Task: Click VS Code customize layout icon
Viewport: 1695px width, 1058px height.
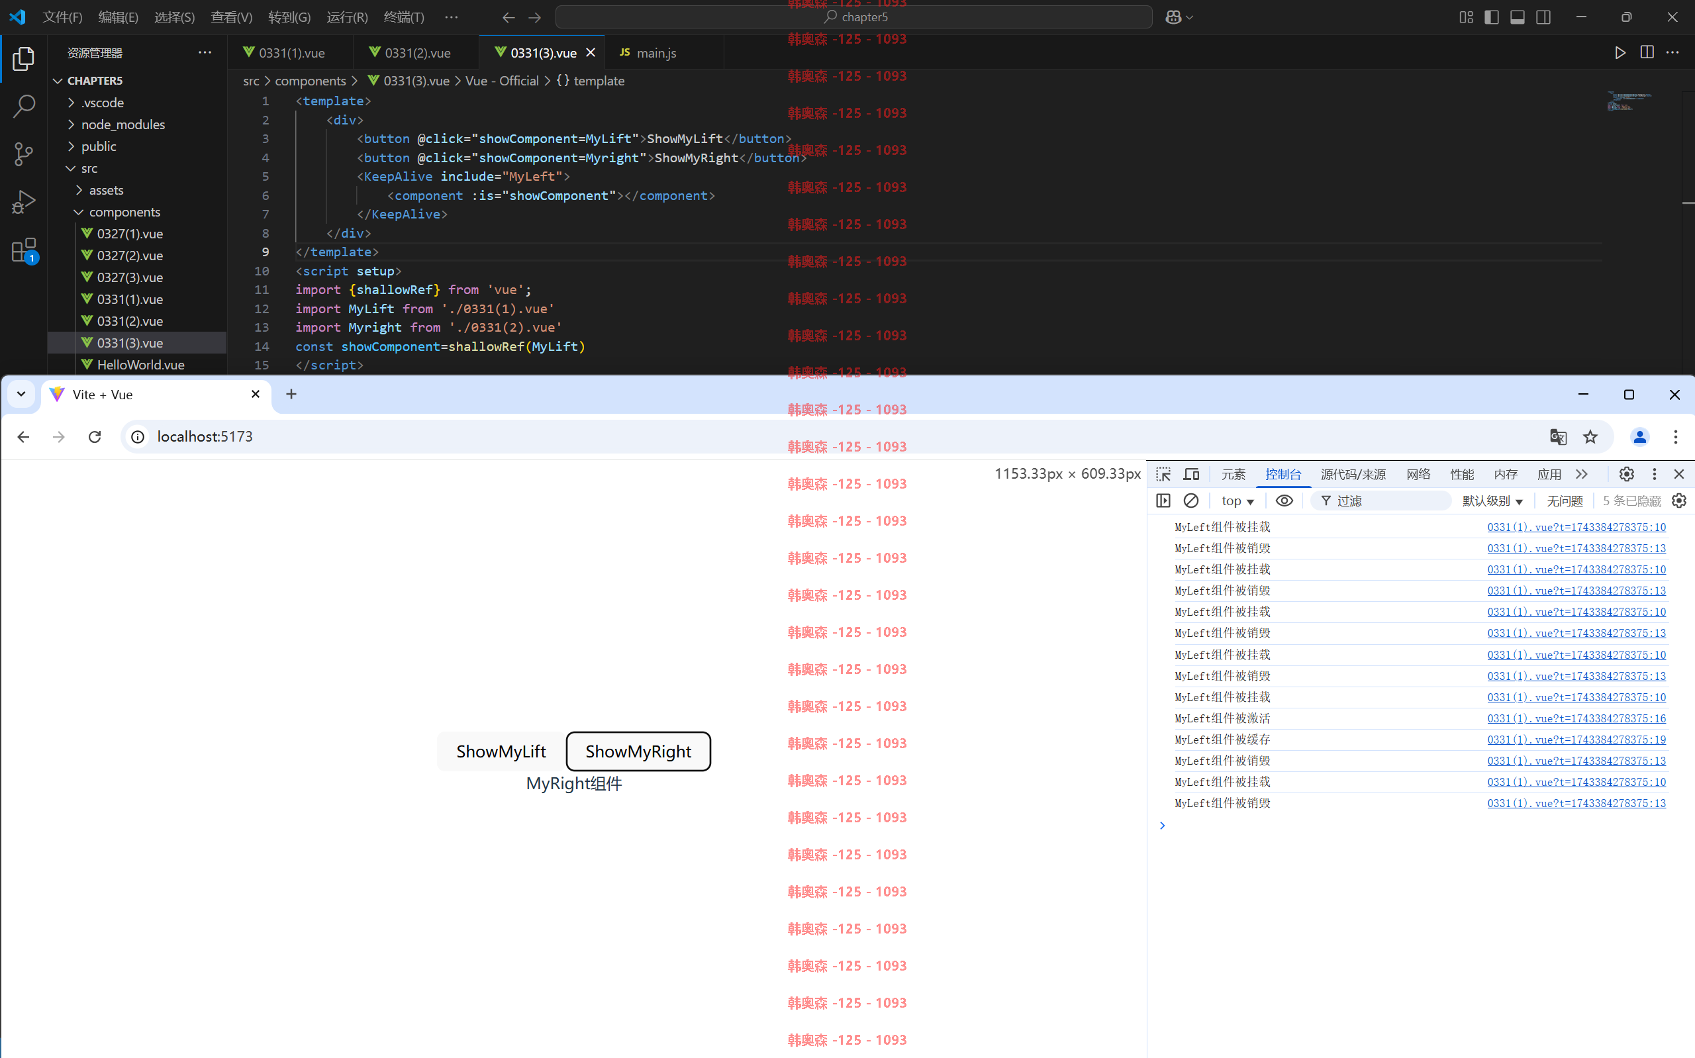Action: (1467, 17)
